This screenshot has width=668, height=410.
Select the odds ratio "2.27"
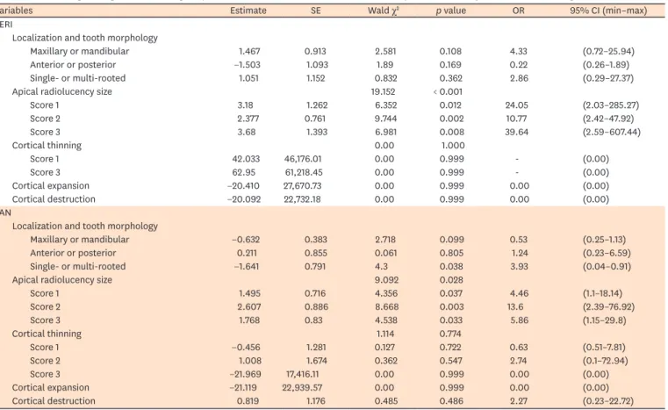[x=519, y=401]
